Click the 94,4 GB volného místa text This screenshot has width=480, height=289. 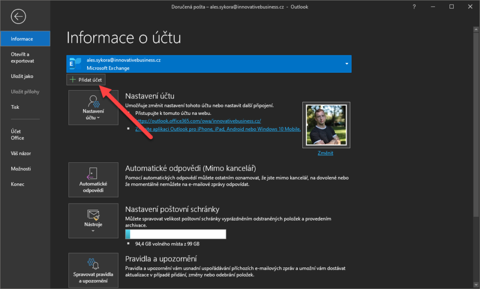pos(167,244)
